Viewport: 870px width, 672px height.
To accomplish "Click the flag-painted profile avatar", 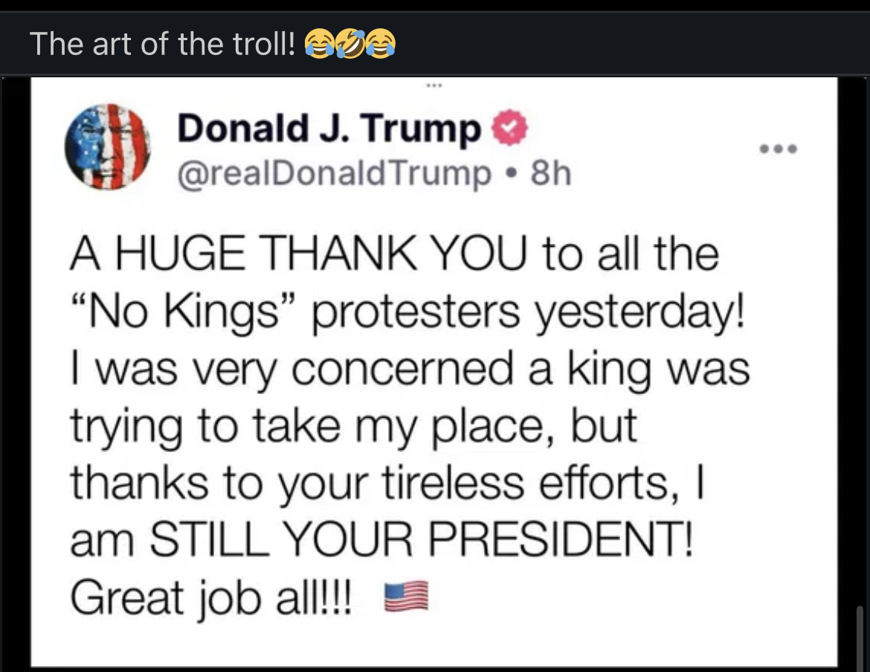I will (108, 146).
